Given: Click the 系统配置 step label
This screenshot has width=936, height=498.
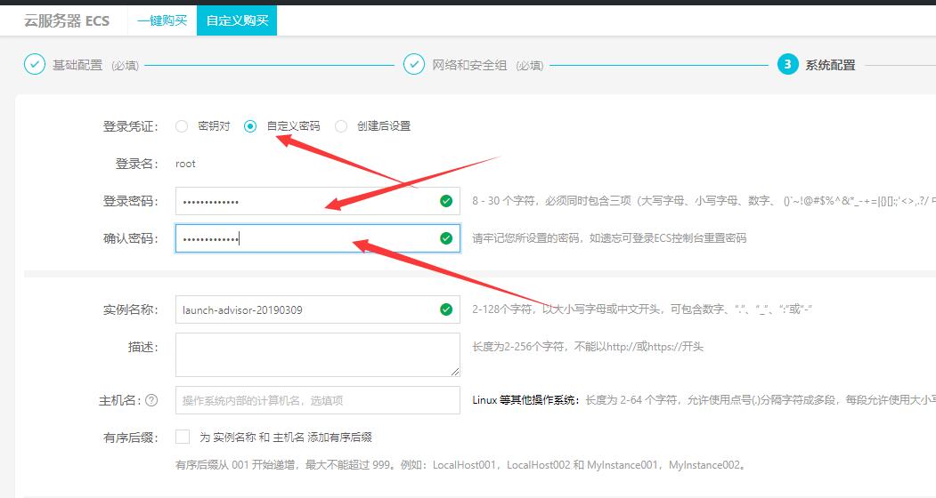Looking at the screenshot, I should point(830,65).
